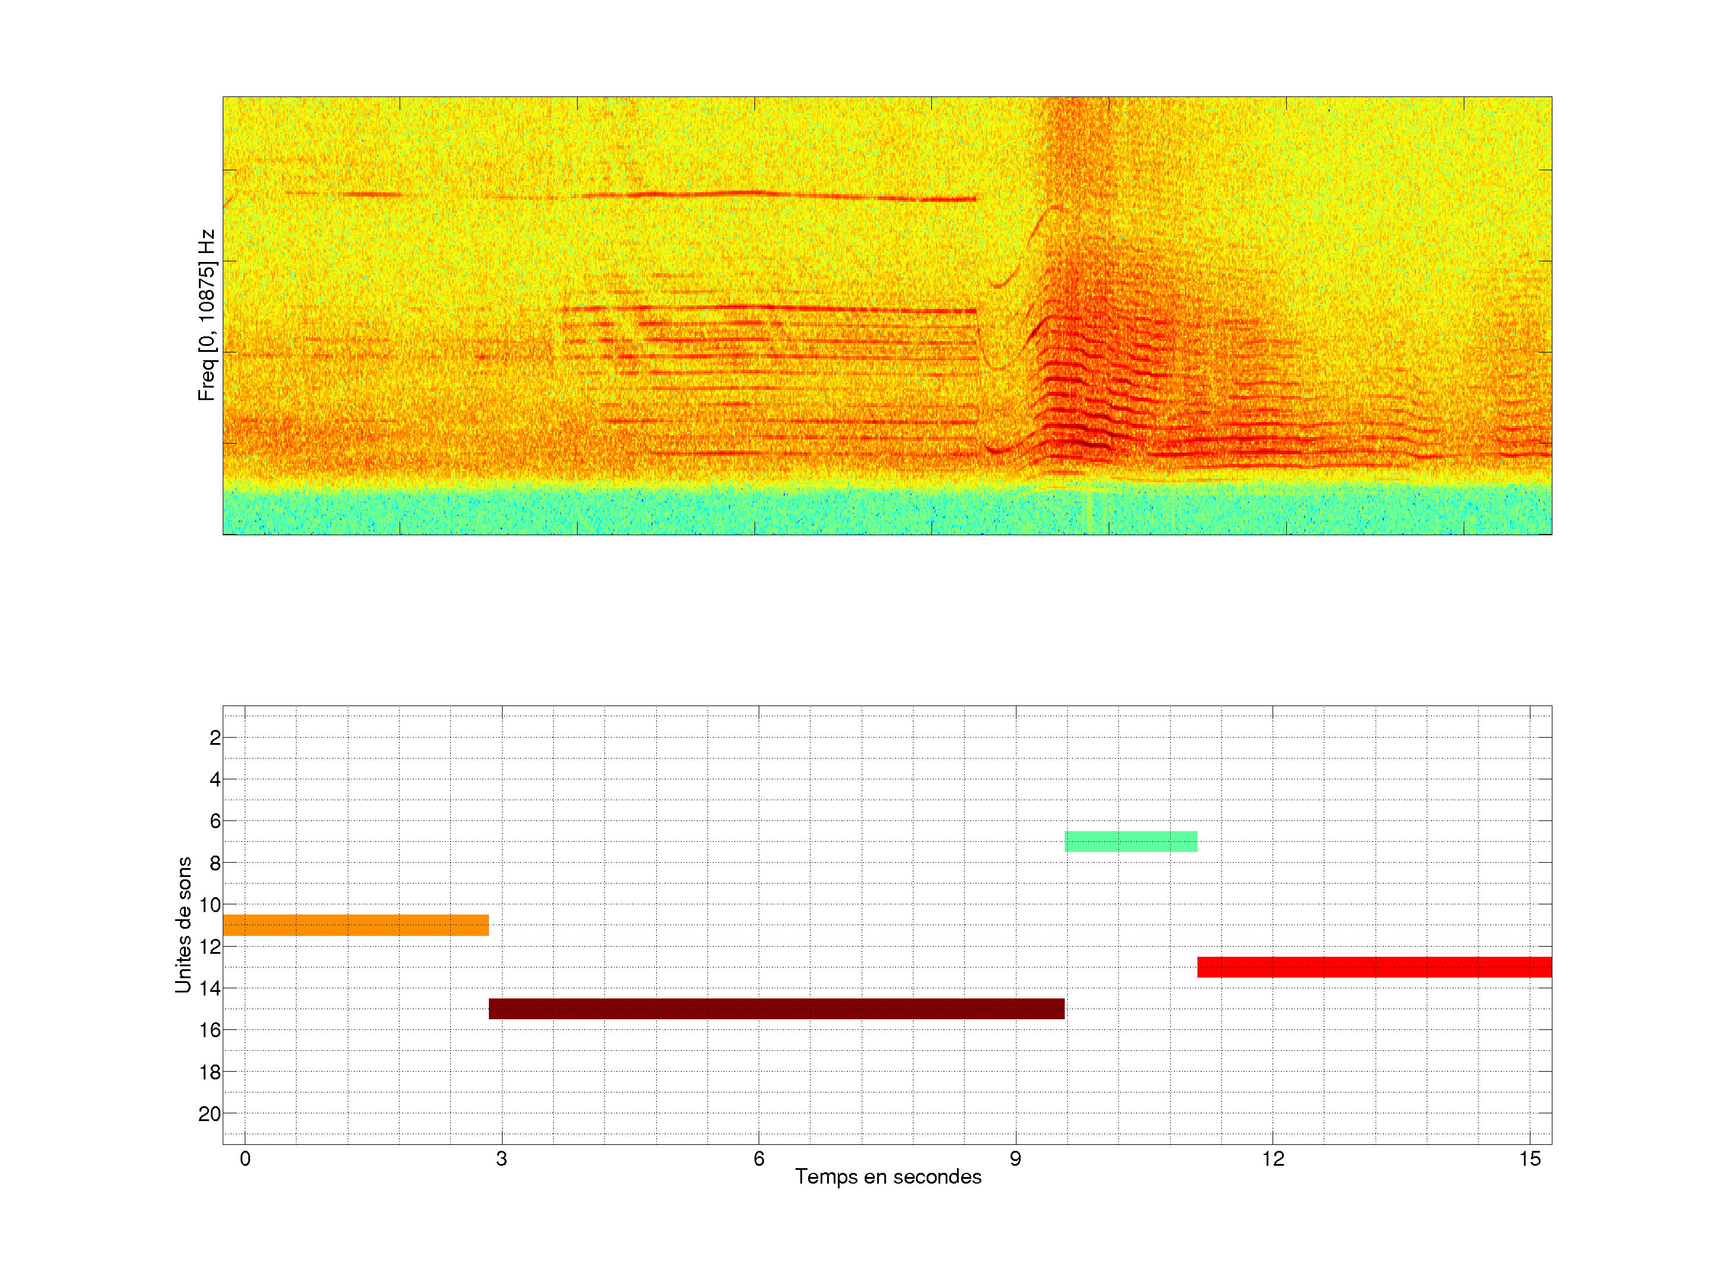Click the dark maroon sound unit bar

click(776, 1009)
